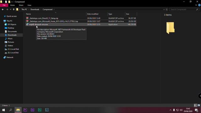
Task: Open the Windows Start menu
Action: point(3,110)
